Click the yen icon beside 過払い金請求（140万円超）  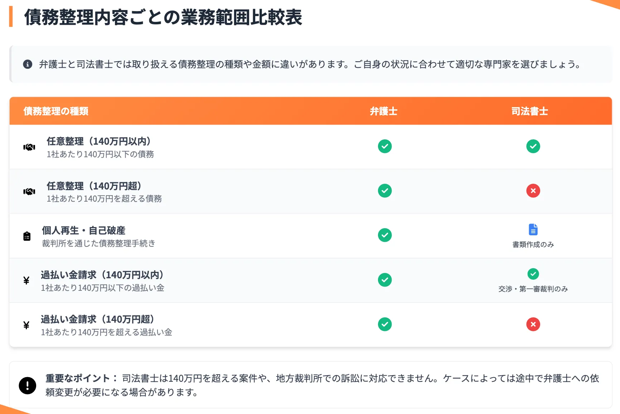point(26,325)
